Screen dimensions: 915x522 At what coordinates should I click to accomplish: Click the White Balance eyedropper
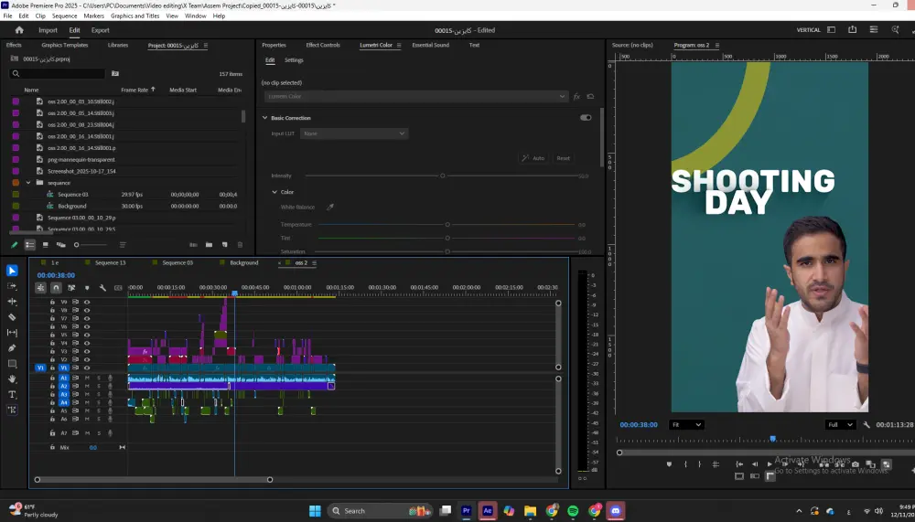[x=330, y=208]
